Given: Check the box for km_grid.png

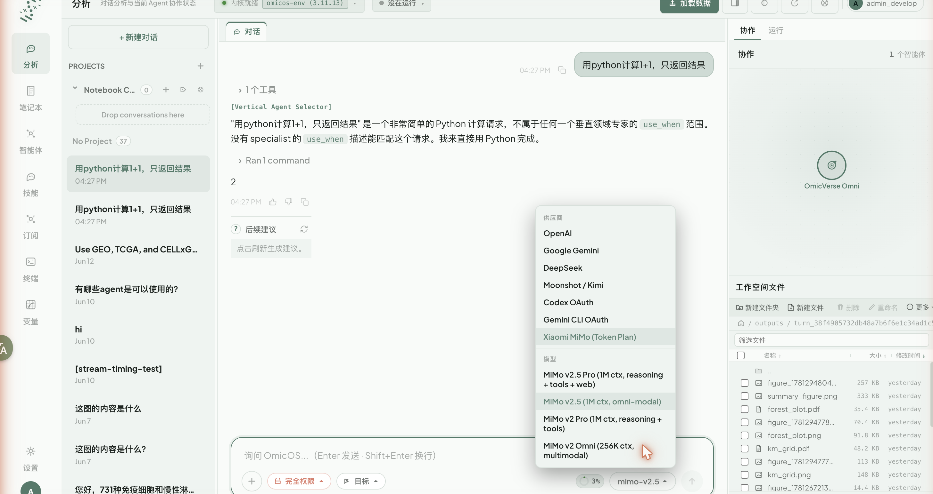Looking at the screenshot, I should click(x=744, y=475).
